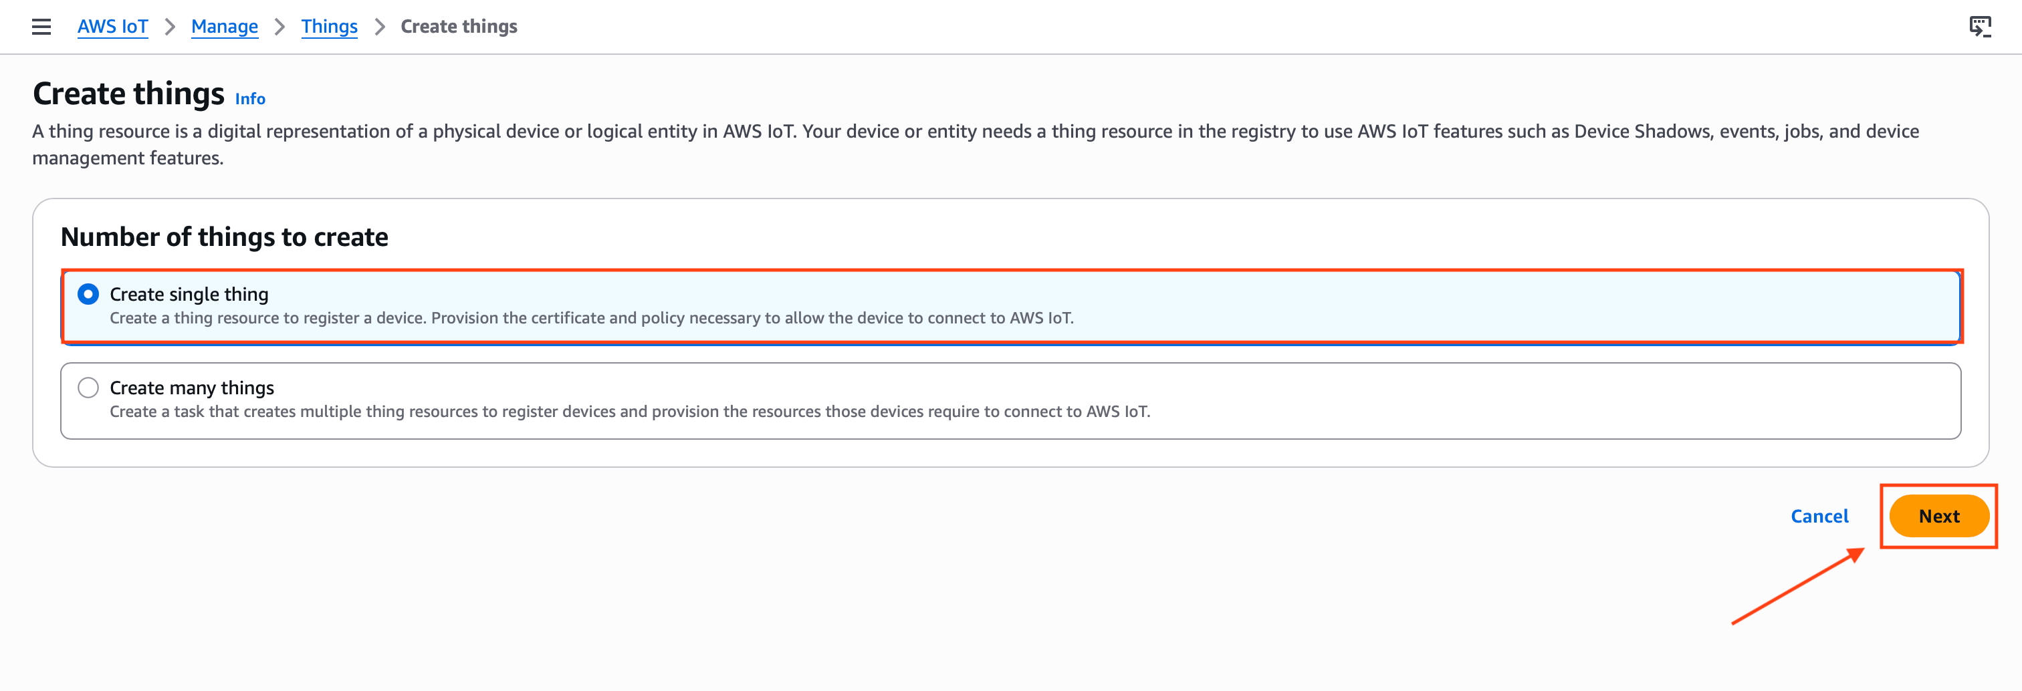Click Cancel to abort thing creation
This screenshot has width=2022, height=691.
(1819, 515)
